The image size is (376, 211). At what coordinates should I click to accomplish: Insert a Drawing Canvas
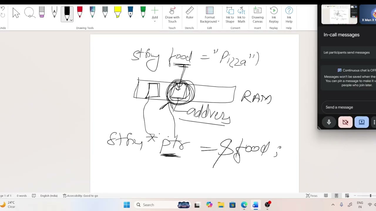tap(257, 15)
